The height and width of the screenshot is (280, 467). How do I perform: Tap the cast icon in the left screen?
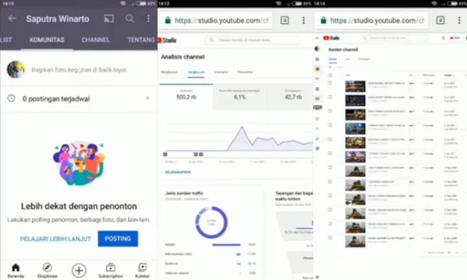pos(109,19)
